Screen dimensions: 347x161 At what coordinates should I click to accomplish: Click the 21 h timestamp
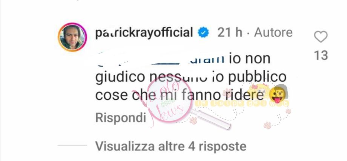pyautogui.click(x=230, y=33)
